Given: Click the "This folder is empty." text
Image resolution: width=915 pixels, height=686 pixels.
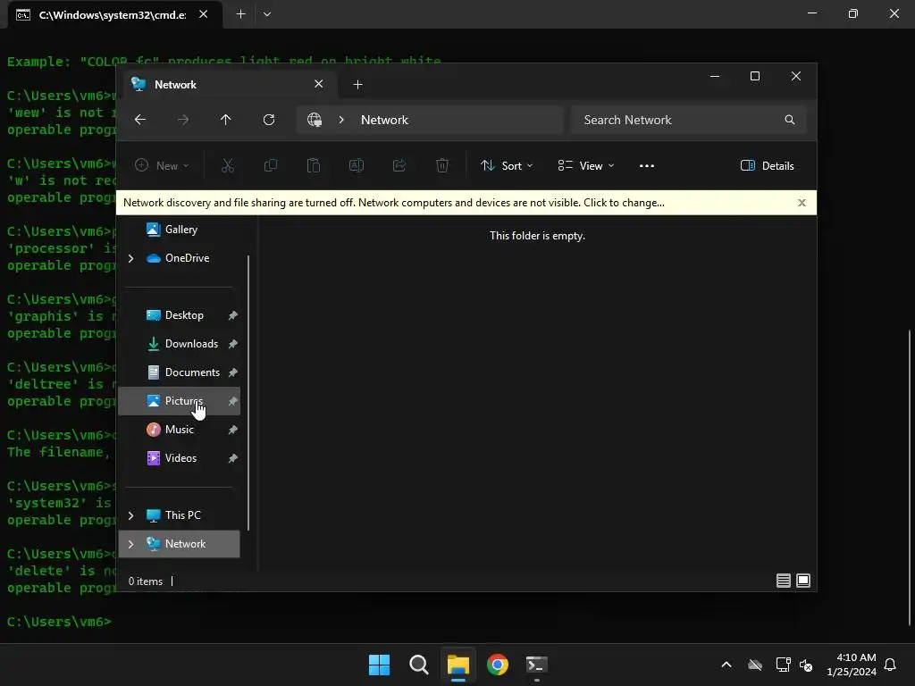Looking at the screenshot, I should click(537, 236).
